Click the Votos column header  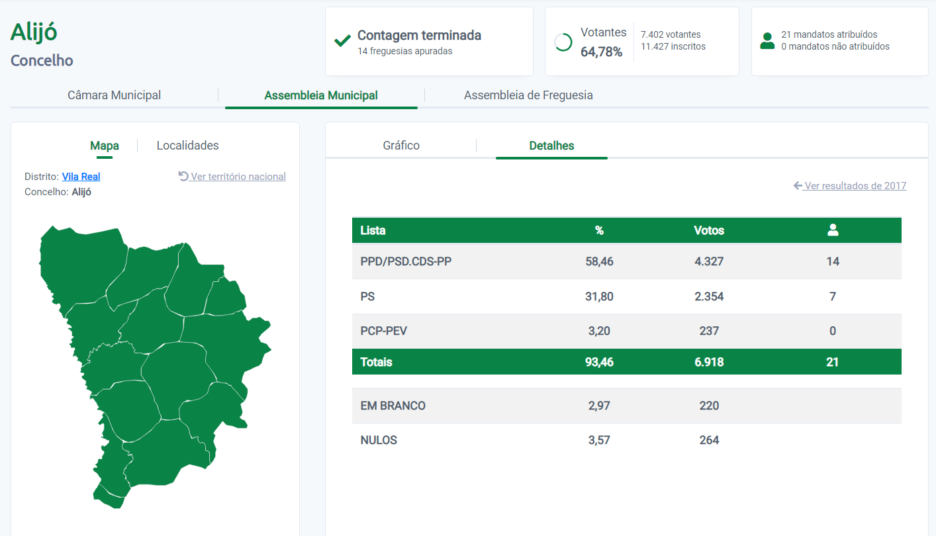(708, 230)
